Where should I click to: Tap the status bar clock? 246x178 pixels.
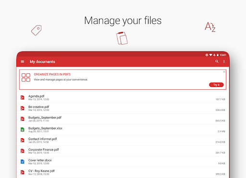[x=223, y=55]
